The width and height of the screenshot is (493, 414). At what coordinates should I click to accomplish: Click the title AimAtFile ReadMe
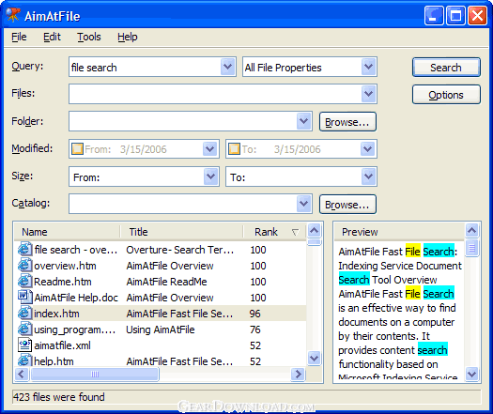tap(166, 282)
